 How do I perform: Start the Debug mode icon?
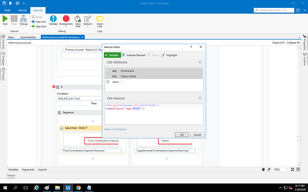[23, 20]
